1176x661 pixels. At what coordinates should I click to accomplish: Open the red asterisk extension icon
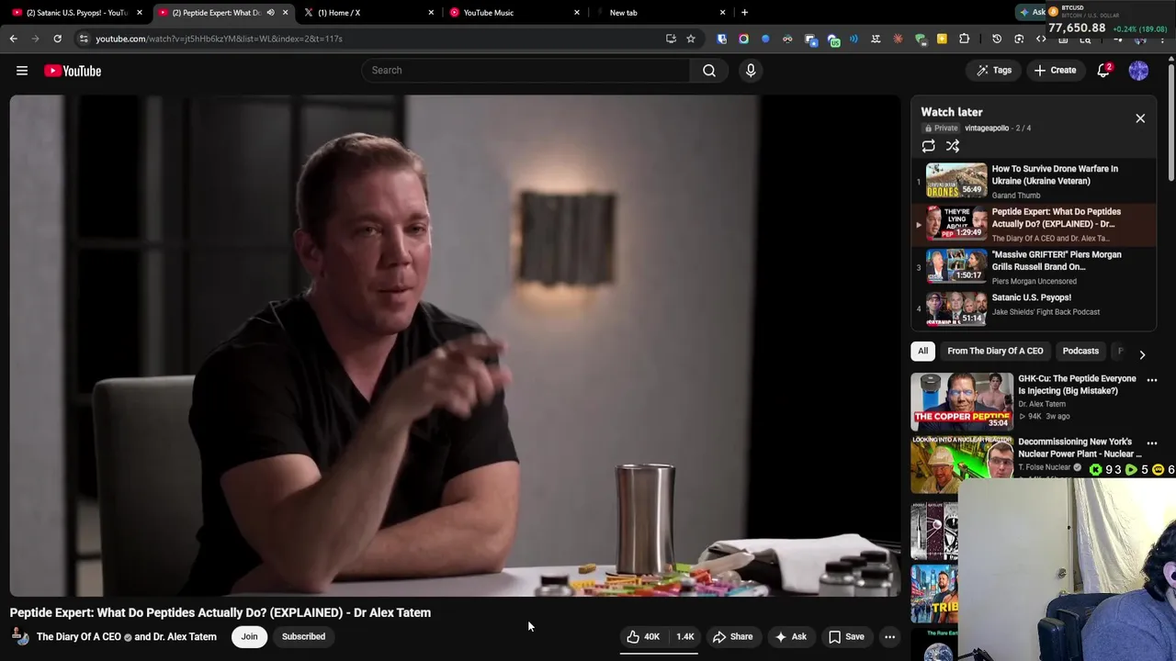pyautogui.click(x=898, y=39)
